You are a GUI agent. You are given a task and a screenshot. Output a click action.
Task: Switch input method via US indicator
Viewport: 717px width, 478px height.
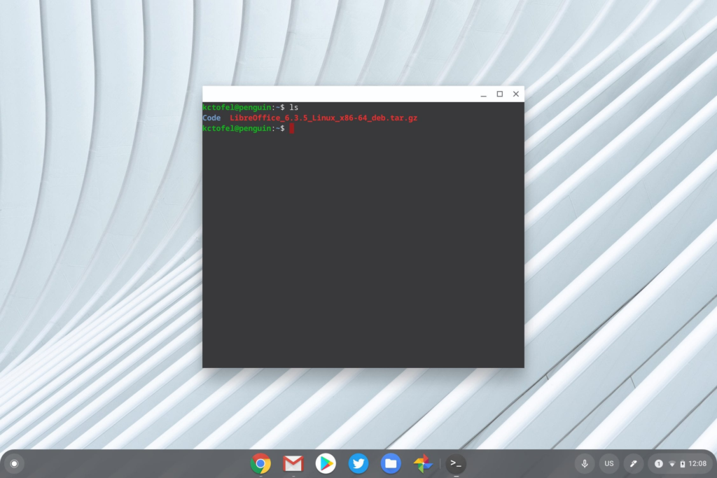tap(609, 463)
